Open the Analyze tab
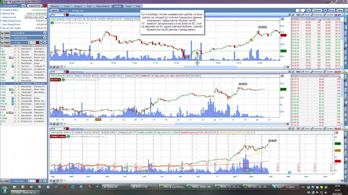Screen dimensions: 348x195 (78, 6)
